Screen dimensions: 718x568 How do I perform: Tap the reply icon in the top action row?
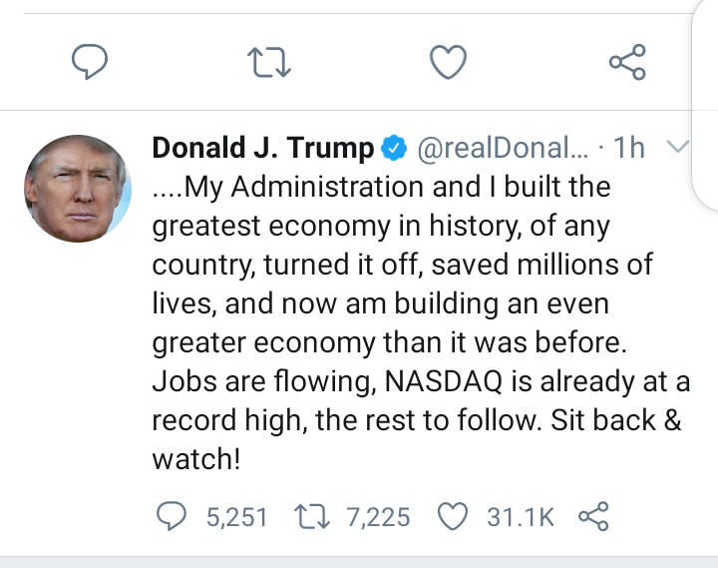pyautogui.click(x=91, y=63)
